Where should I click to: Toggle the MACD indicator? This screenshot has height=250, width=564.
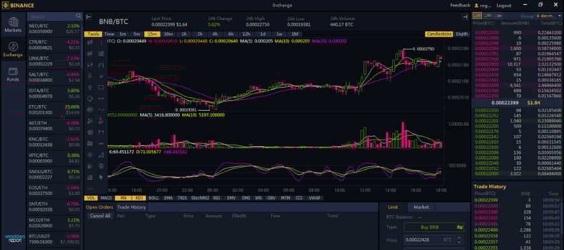pos(106,197)
